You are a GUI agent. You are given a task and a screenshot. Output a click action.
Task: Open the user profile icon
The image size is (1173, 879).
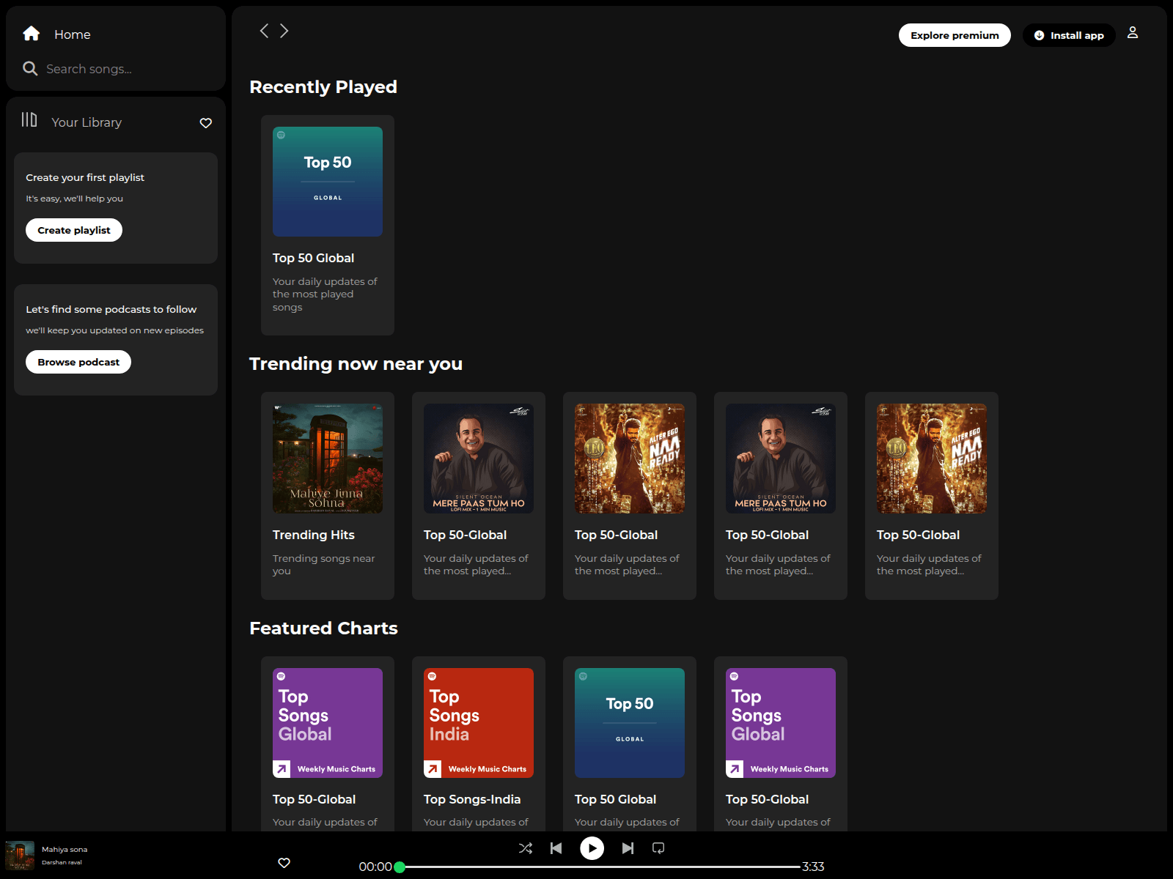(1133, 32)
